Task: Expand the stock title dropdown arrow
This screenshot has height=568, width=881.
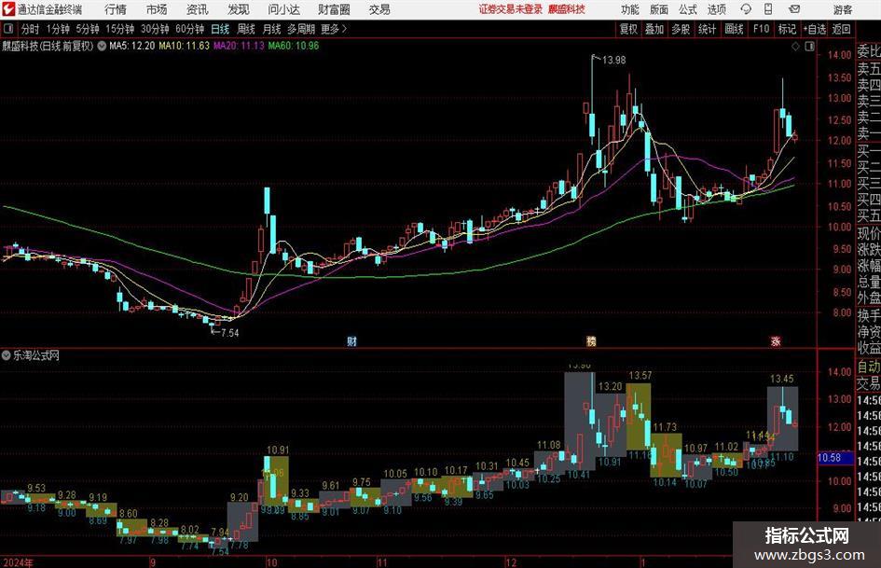Action: [102, 46]
